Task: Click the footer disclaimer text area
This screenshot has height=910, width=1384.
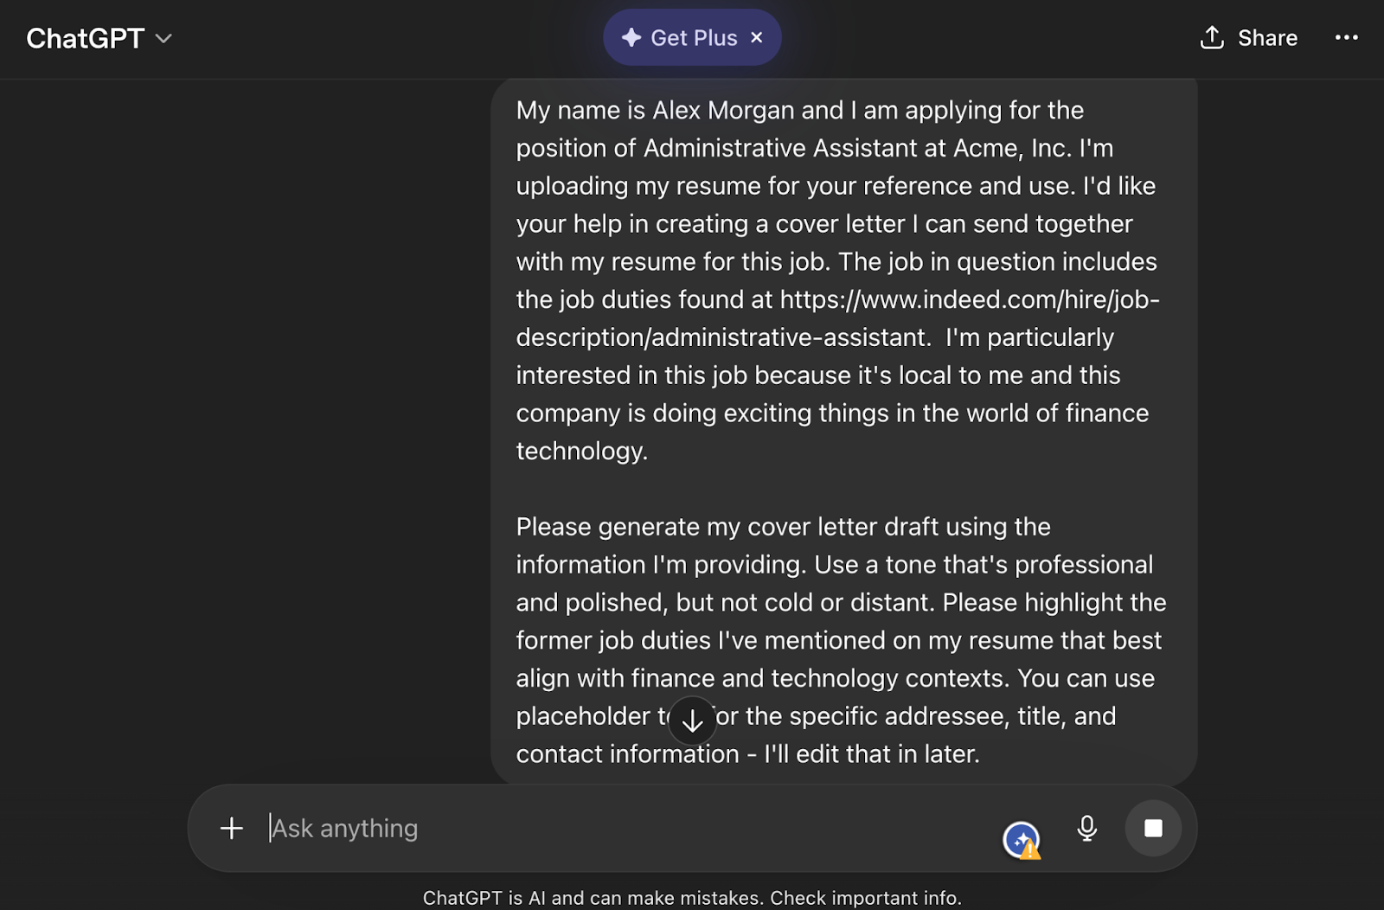Action: pos(692,898)
